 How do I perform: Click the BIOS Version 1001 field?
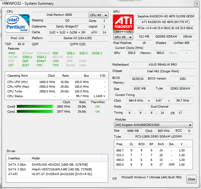(183, 79)
